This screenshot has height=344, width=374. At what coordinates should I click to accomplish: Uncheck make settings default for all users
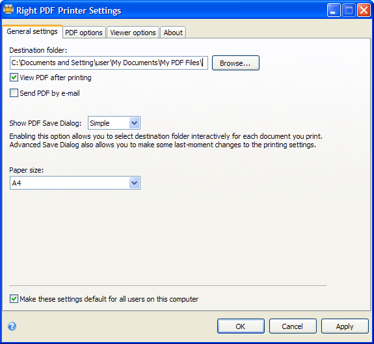coord(14,299)
